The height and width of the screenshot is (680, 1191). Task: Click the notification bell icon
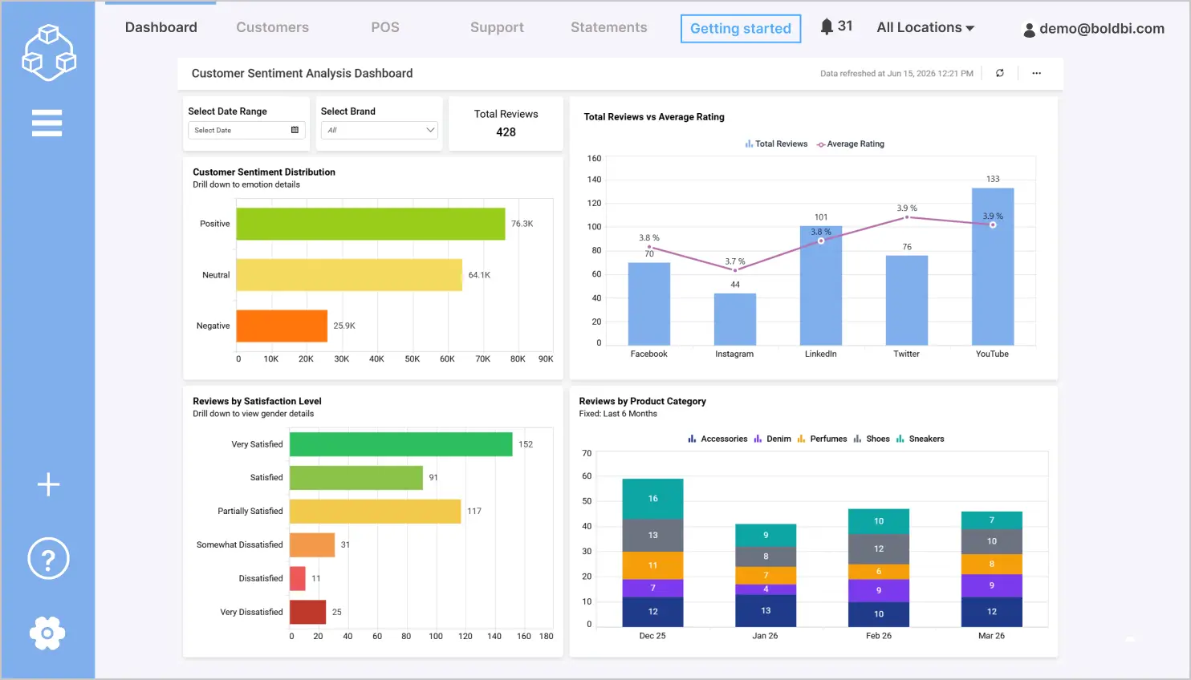[x=827, y=26]
